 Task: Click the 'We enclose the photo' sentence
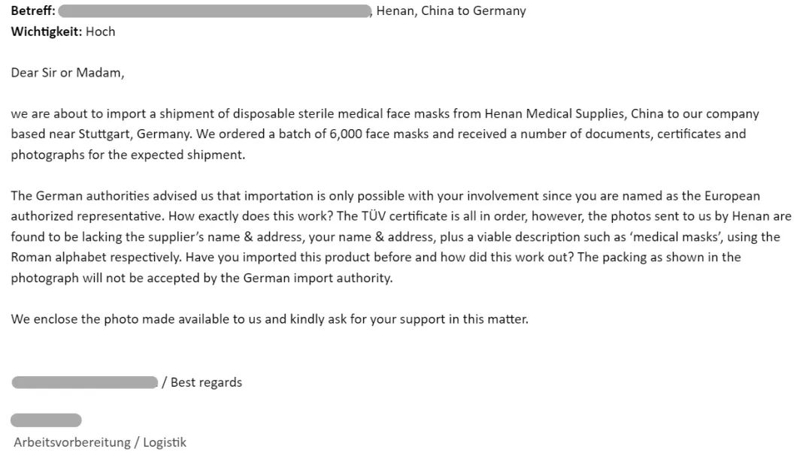(x=269, y=318)
